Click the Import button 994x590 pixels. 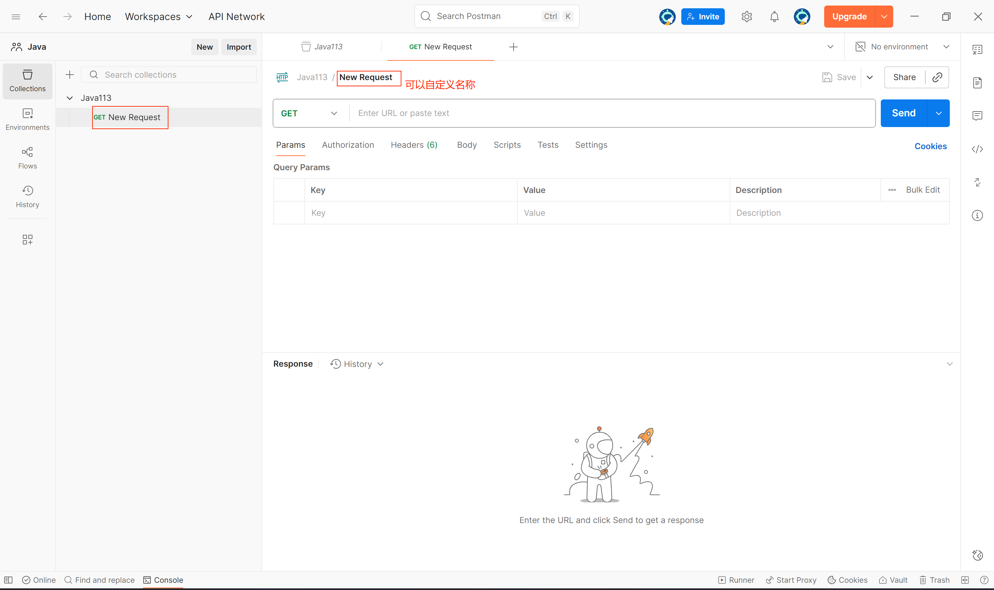coord(238,47)
